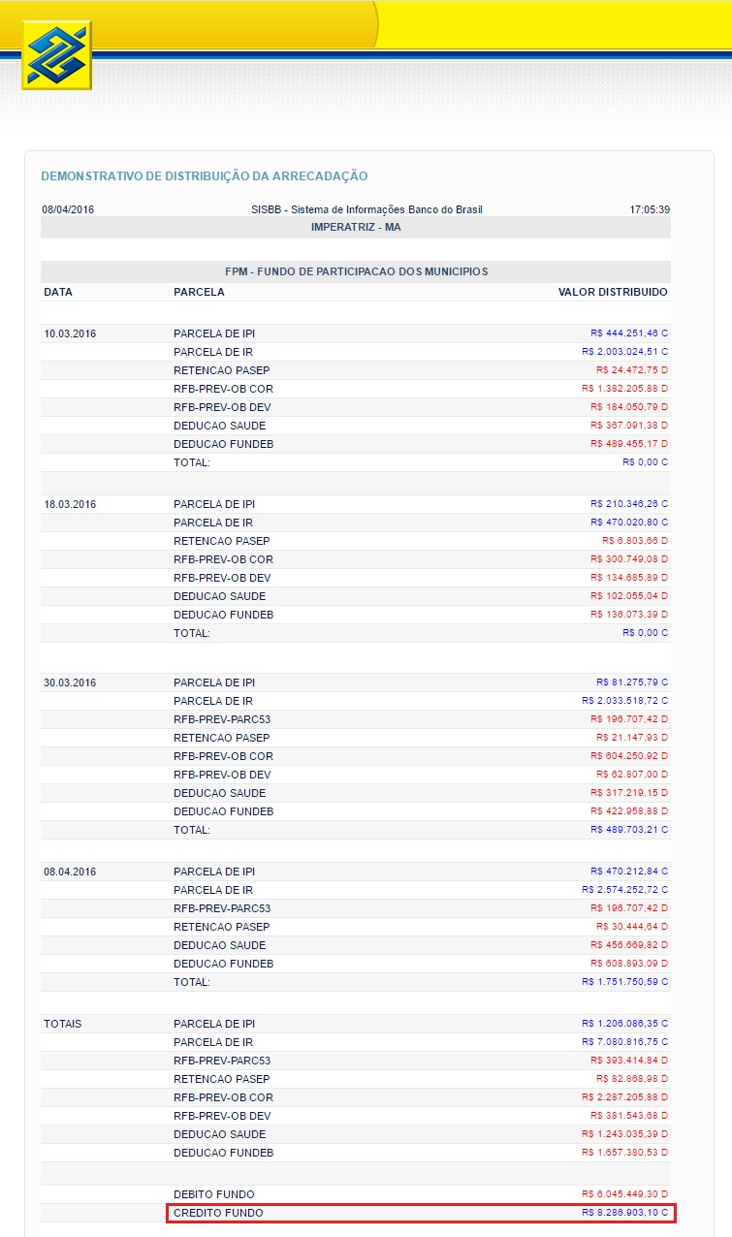Click the 08/04/2016 report date
The width and height of the screenshot is (732, 1237).
tap(68, 209)
